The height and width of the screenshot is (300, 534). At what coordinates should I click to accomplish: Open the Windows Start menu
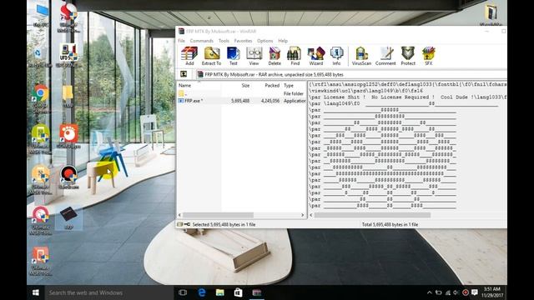36,292
